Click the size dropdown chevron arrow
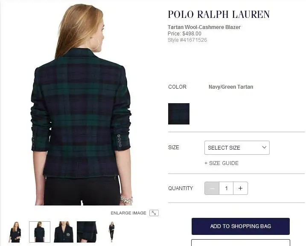Screen dimensions: 306x246 click(x=264, y=148)
